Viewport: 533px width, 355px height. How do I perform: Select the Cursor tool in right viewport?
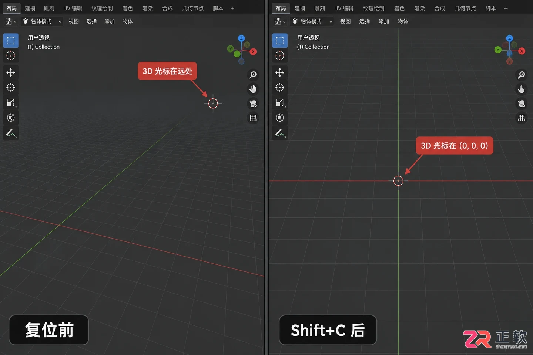(x=280, y=56)
